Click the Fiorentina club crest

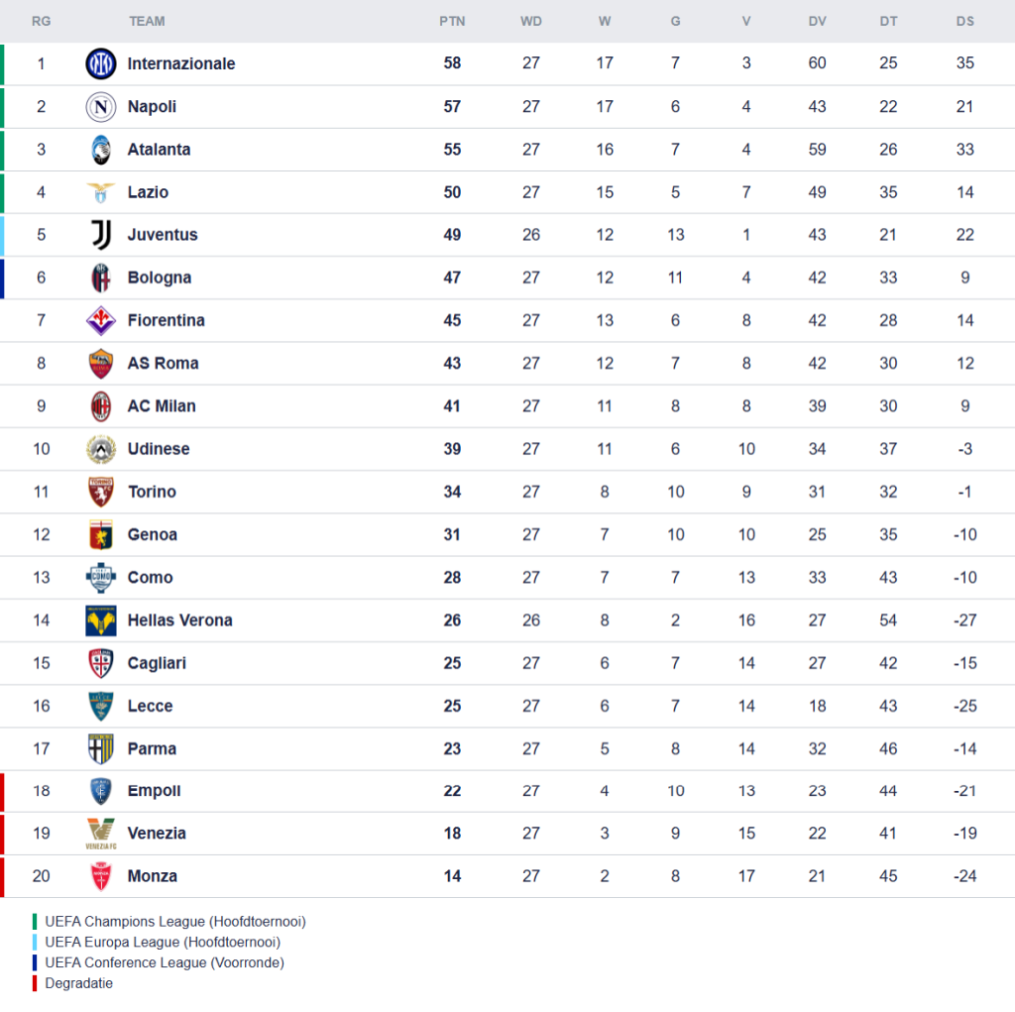click(101, 320)
